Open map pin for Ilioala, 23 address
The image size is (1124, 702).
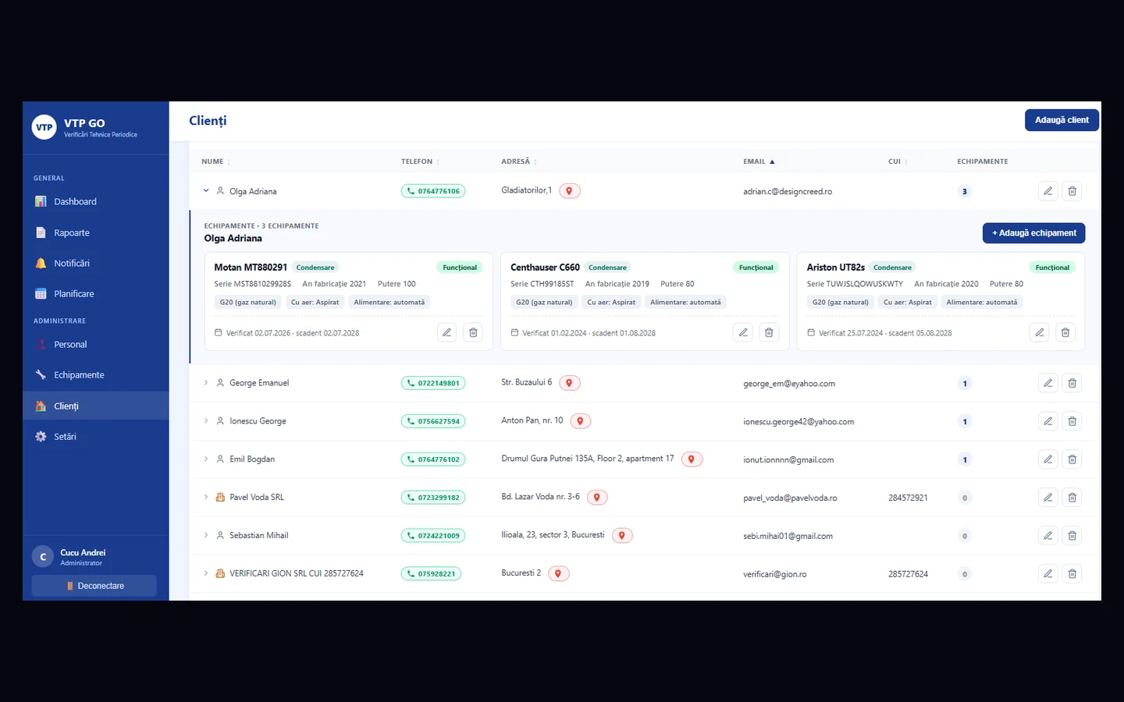point(622,536)
